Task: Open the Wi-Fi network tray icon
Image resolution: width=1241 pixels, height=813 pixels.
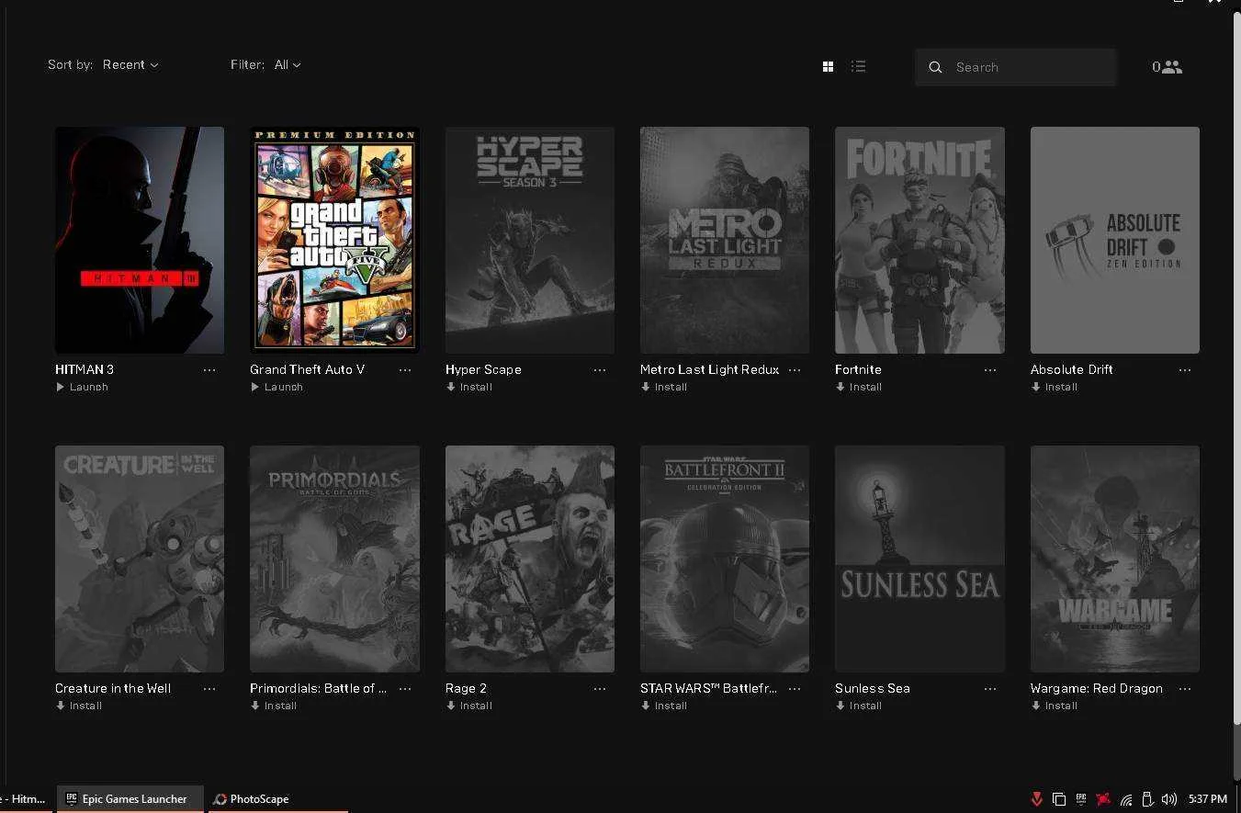Action: pos(1126,799)
